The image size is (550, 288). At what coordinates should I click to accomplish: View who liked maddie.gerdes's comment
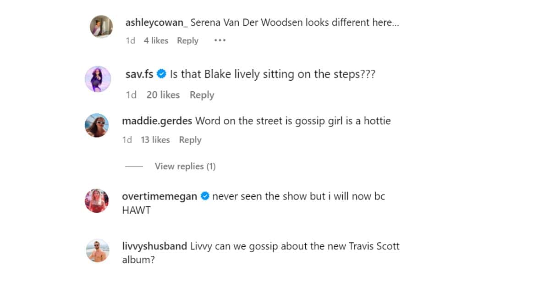(155, 140)
